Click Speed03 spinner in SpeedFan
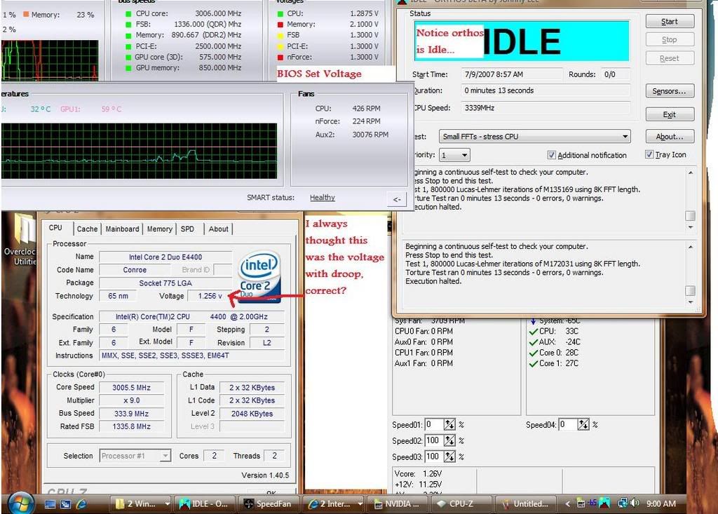 click(x=449, y=456)
